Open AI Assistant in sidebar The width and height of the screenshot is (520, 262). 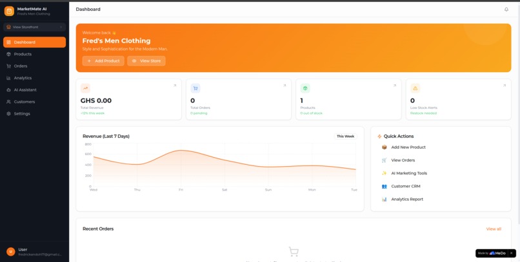34,89
